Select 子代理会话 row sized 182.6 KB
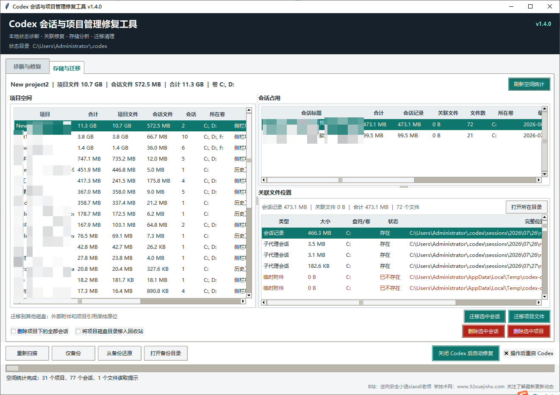560x395 pixels. [402, 266]
